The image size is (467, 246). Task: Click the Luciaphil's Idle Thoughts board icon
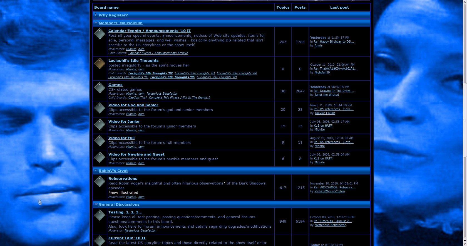point(100,63)
